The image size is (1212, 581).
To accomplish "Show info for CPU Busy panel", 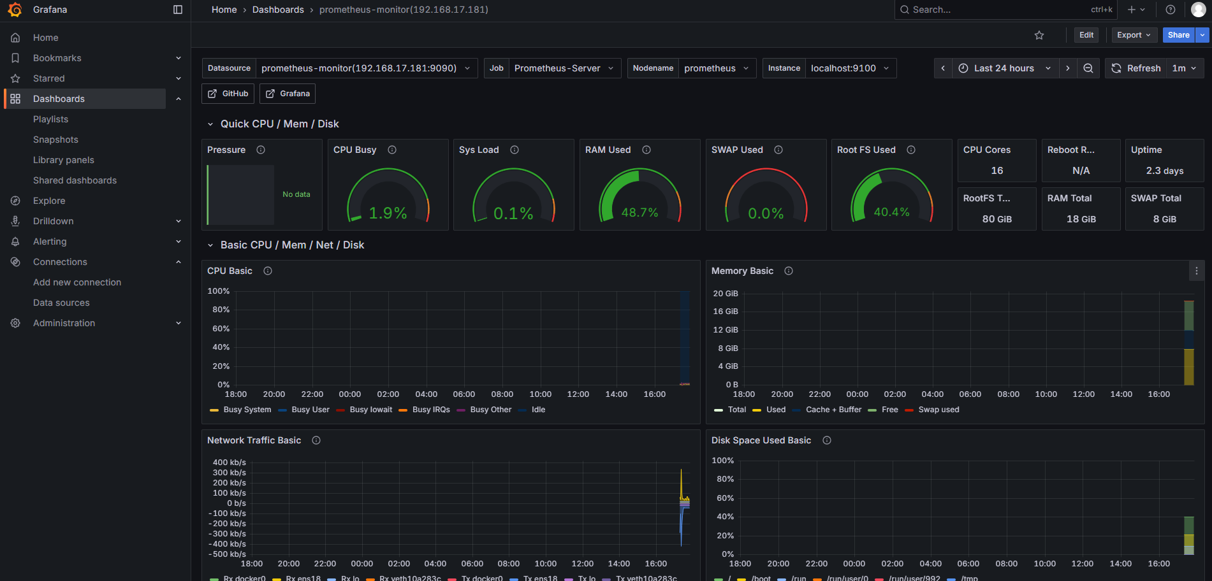I will [392, 150].
